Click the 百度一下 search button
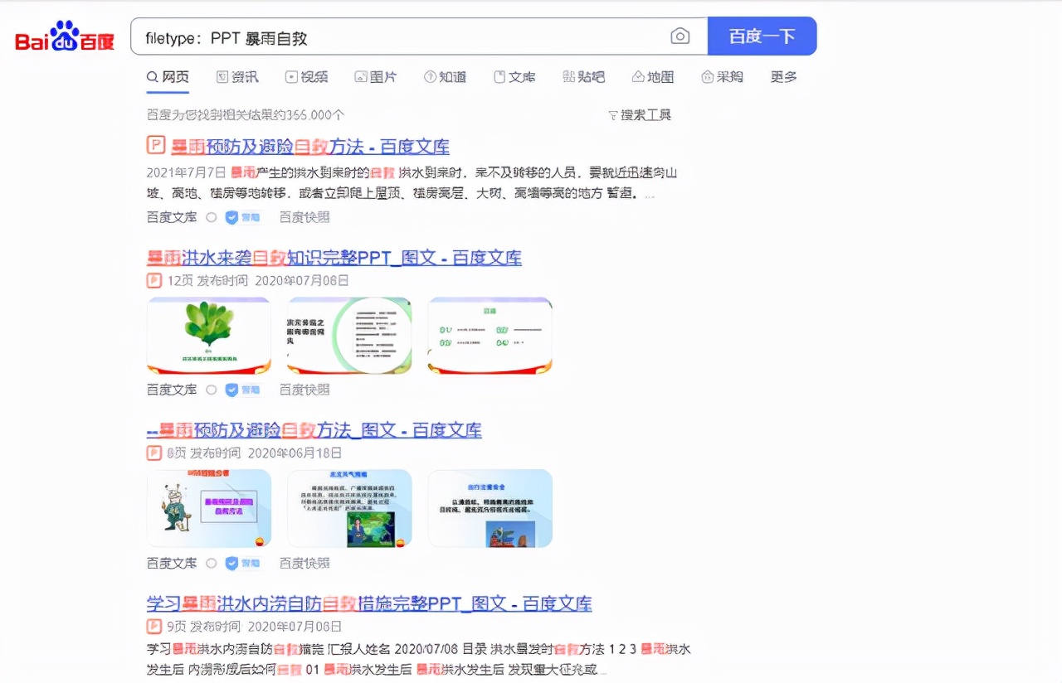 [762, 36]
